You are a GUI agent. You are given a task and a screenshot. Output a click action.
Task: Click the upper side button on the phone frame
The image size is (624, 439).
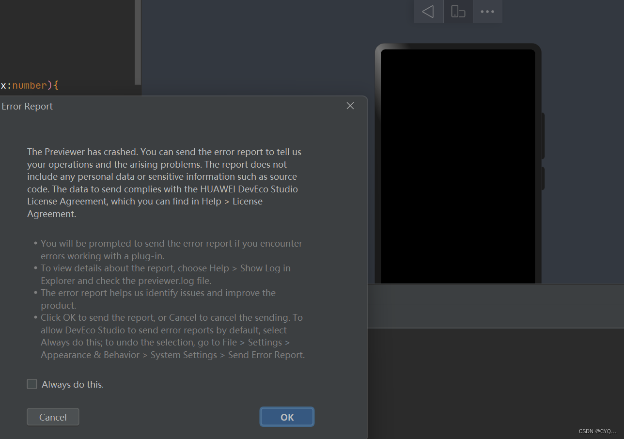(543, 136)
